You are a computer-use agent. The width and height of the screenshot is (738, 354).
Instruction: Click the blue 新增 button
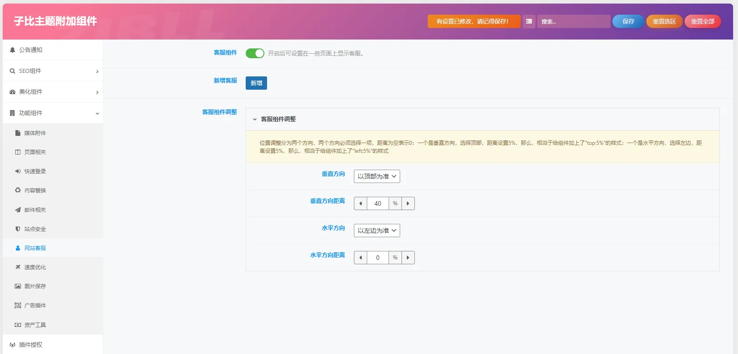click(256, 83)
